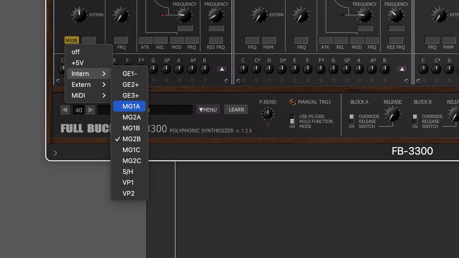Click the LEARN button
This screenshot has height=258, width=459.
236,110
